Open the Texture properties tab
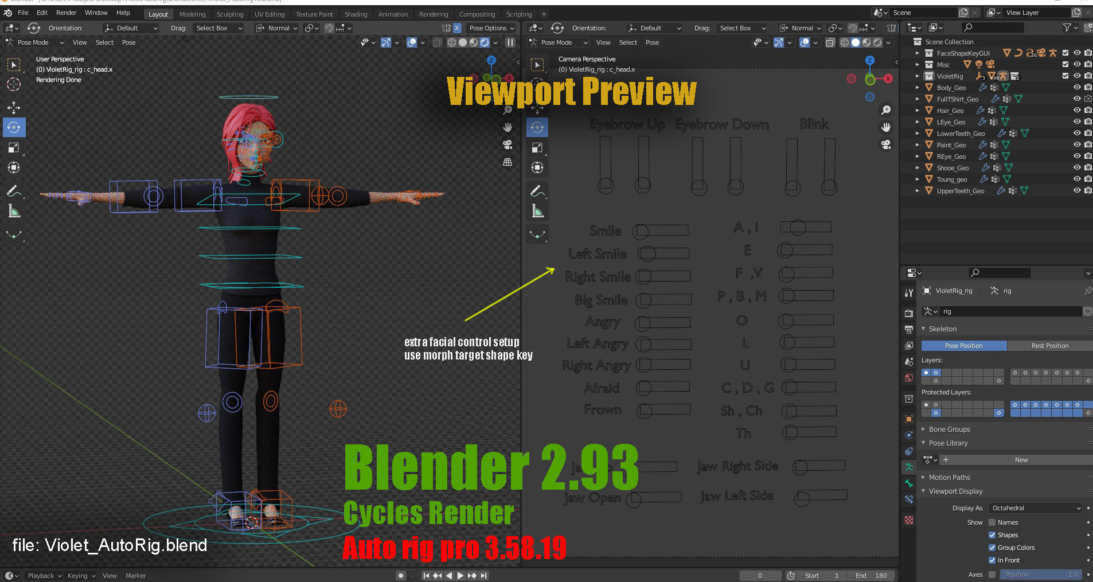This screenshot has height=582, width=1093. [x=909, y=520]
